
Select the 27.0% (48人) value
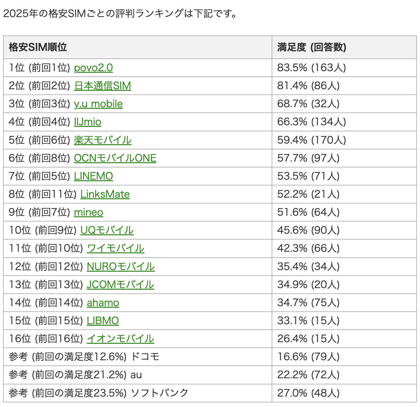click(308, 393)
